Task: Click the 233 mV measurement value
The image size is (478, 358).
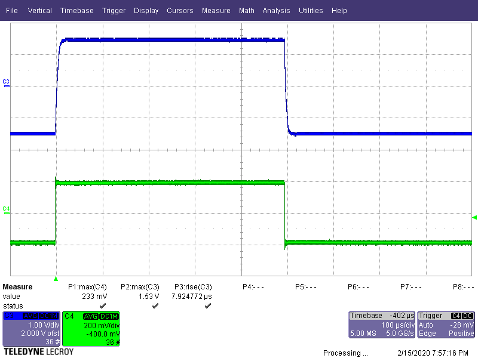Action: pyautogui.click(x=94, y=296)
